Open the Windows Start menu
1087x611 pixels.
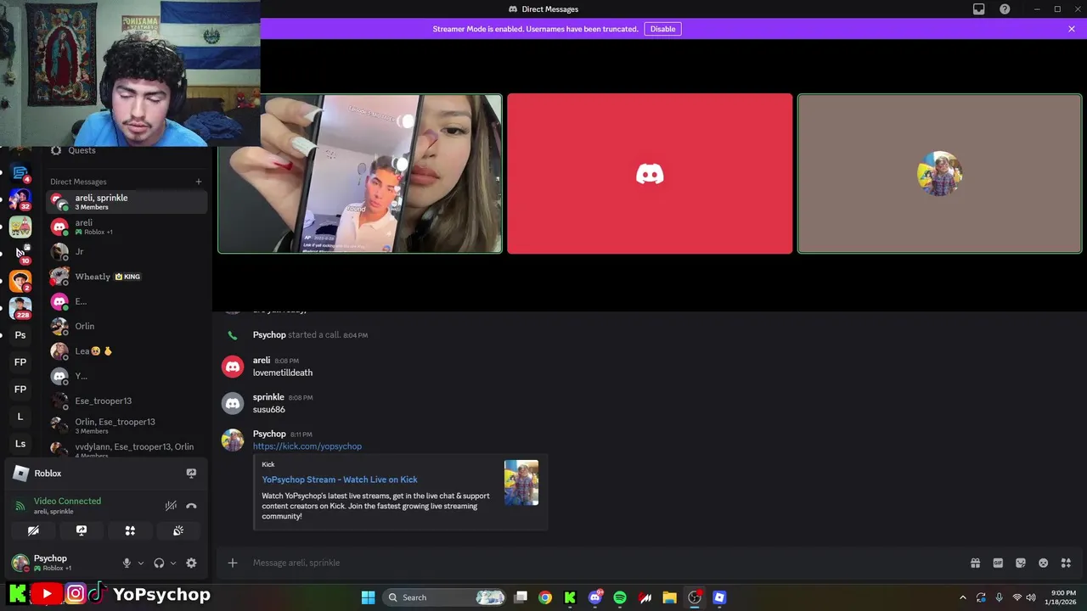(368, 597)
